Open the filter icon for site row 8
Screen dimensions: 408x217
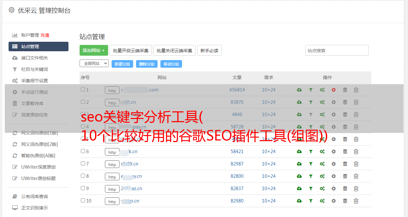click(x=311, y=176)
